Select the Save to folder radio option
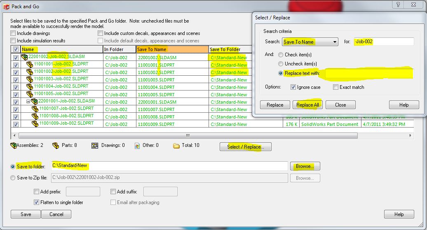This screenshot has width=427, height=230. (x=13, y=166)
